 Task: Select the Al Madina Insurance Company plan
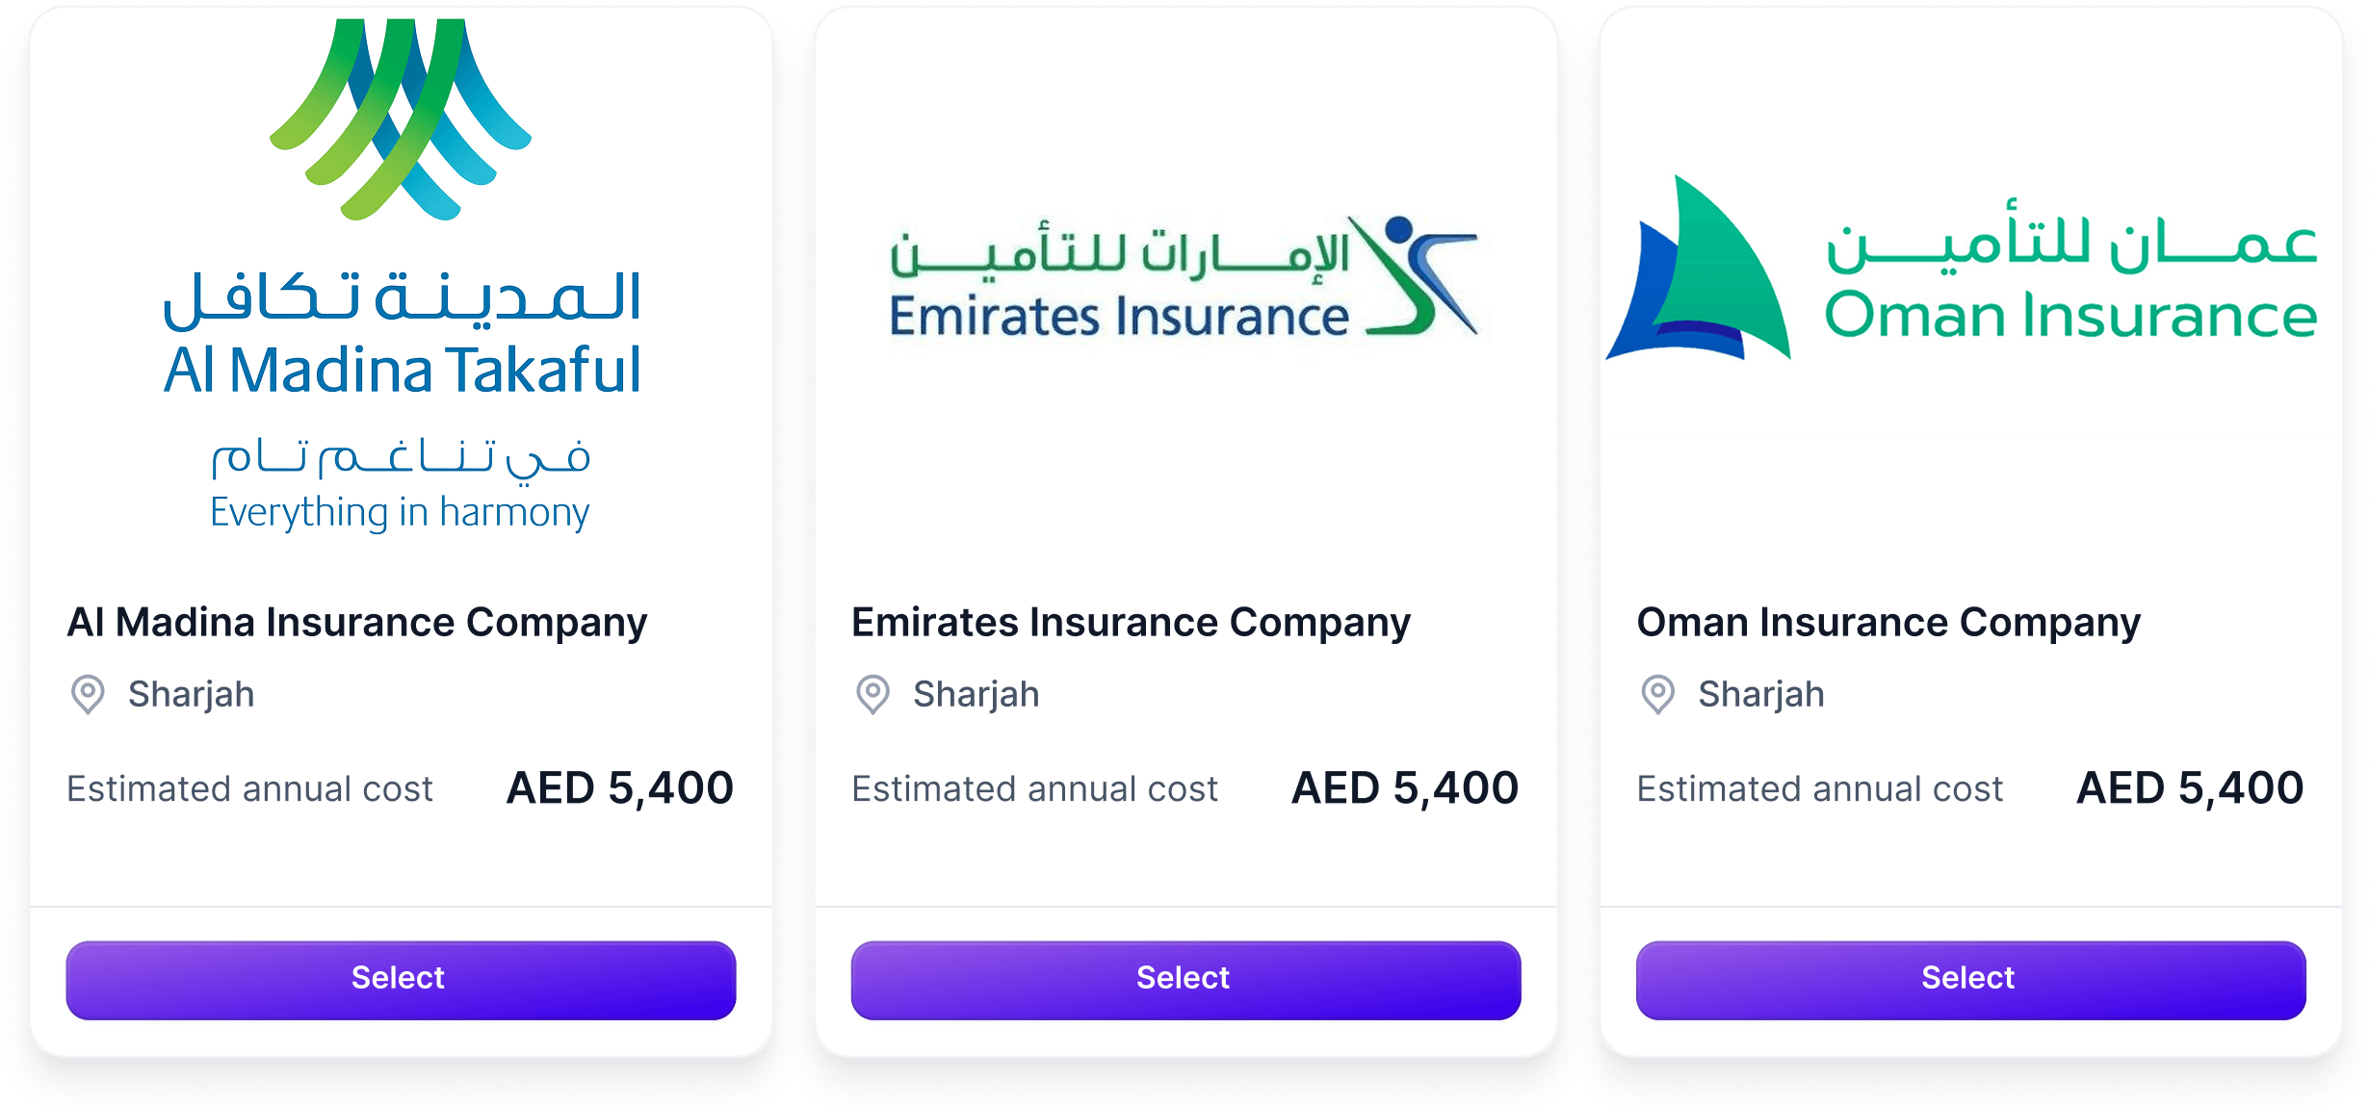point(401,979)
